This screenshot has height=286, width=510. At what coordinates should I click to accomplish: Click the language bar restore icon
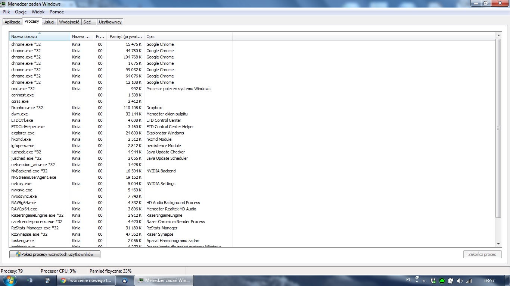pyautogui.click(x=417, y=278)
